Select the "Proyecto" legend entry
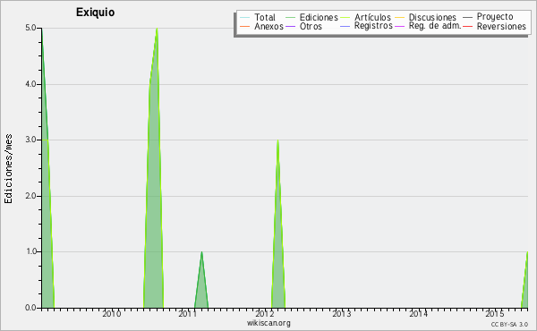The height and width of the screenshot is (331, 537). tap(495, 17)
